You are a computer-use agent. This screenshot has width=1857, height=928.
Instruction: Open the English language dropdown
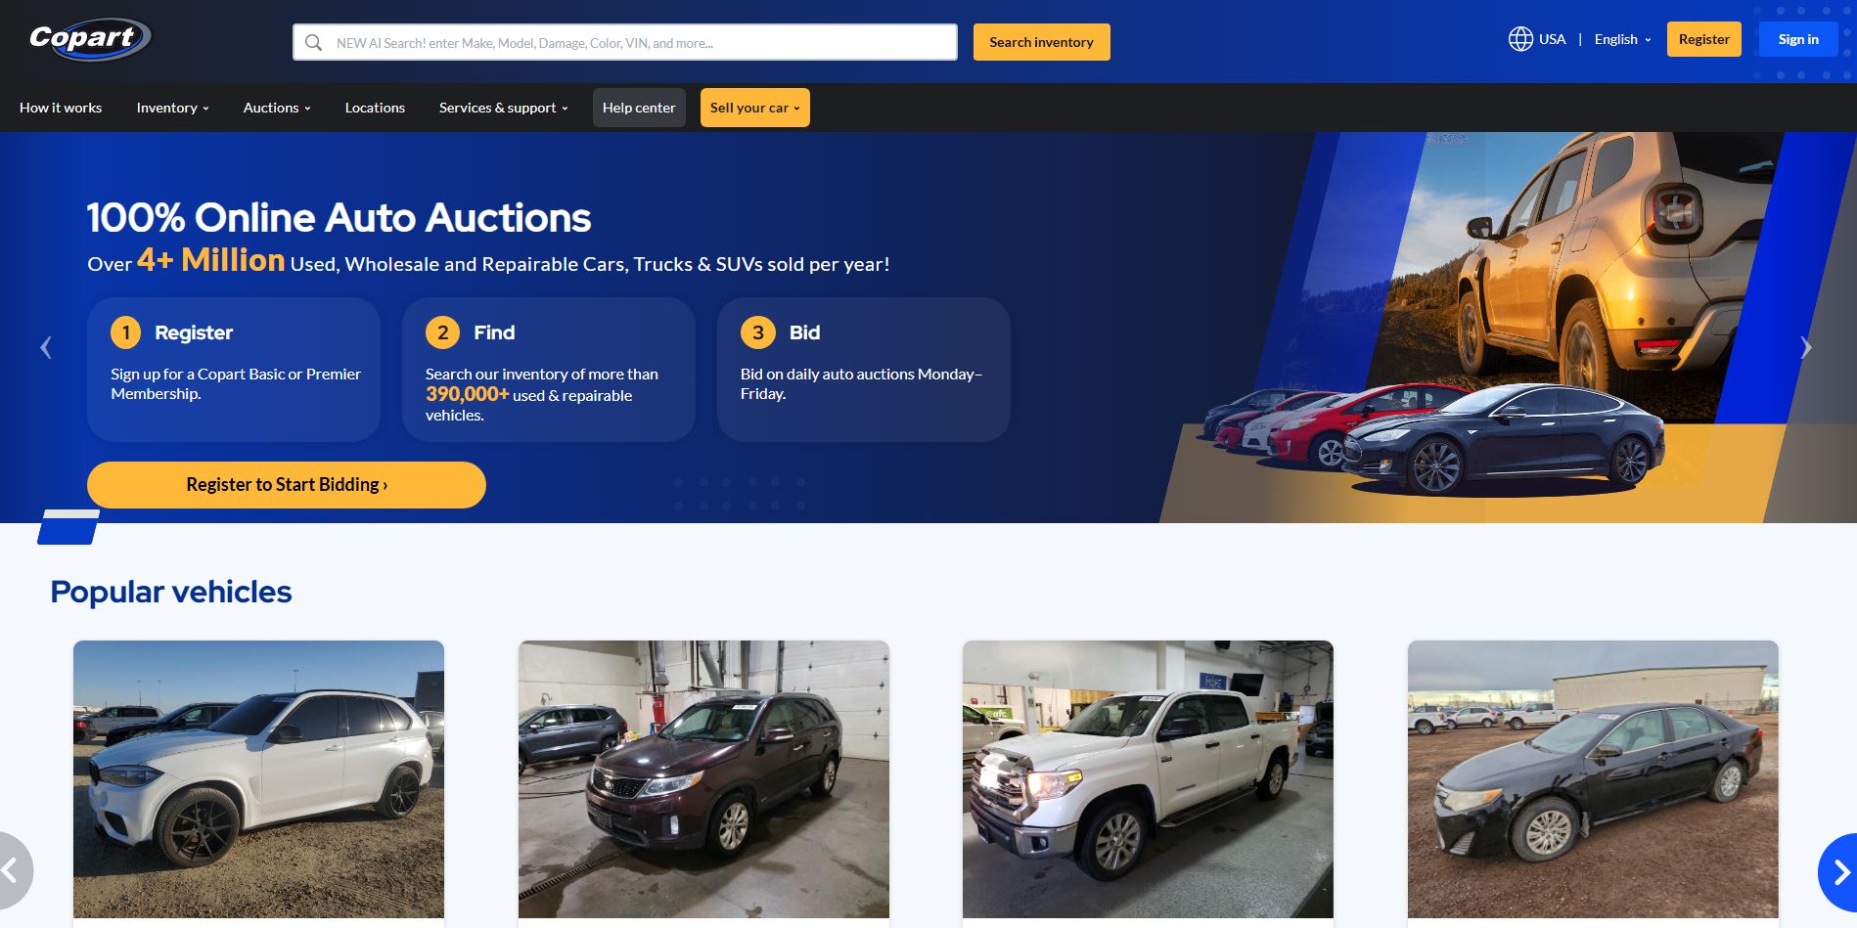click(x=1622, y=39)
